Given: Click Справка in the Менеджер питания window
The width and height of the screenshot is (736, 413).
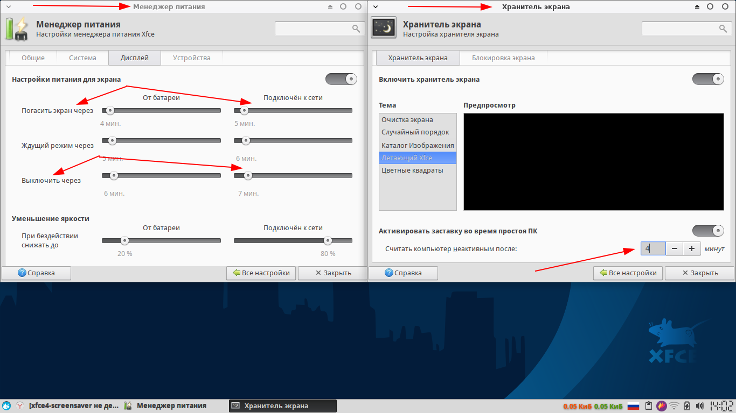Looking at the screenshot, I should pos(36,273).
